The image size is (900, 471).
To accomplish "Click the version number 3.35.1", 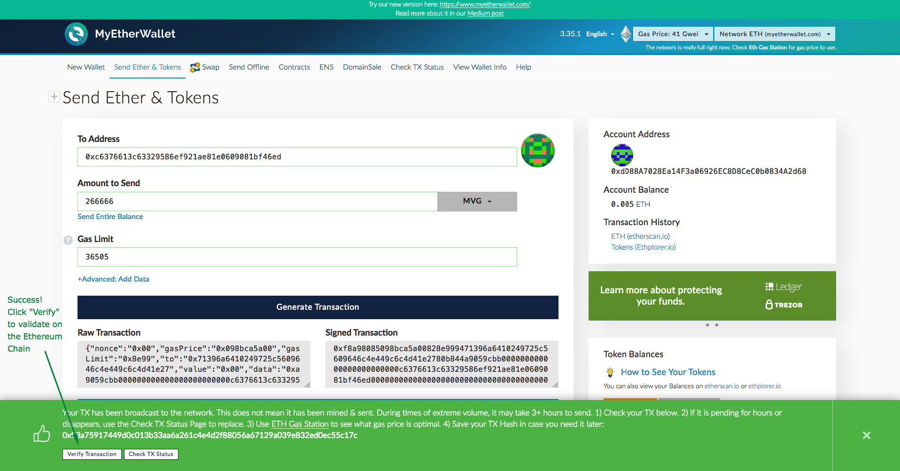I will (570, 34).
